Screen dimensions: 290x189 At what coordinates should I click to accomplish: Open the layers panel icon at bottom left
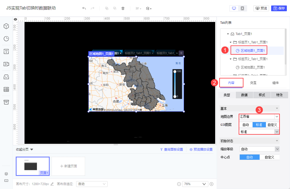pos(6,174)
